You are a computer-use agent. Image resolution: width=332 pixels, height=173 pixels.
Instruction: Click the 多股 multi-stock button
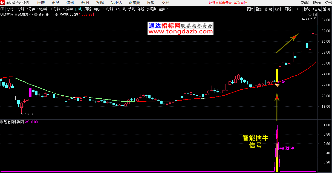pyautogui.click(x=269, y=9)
